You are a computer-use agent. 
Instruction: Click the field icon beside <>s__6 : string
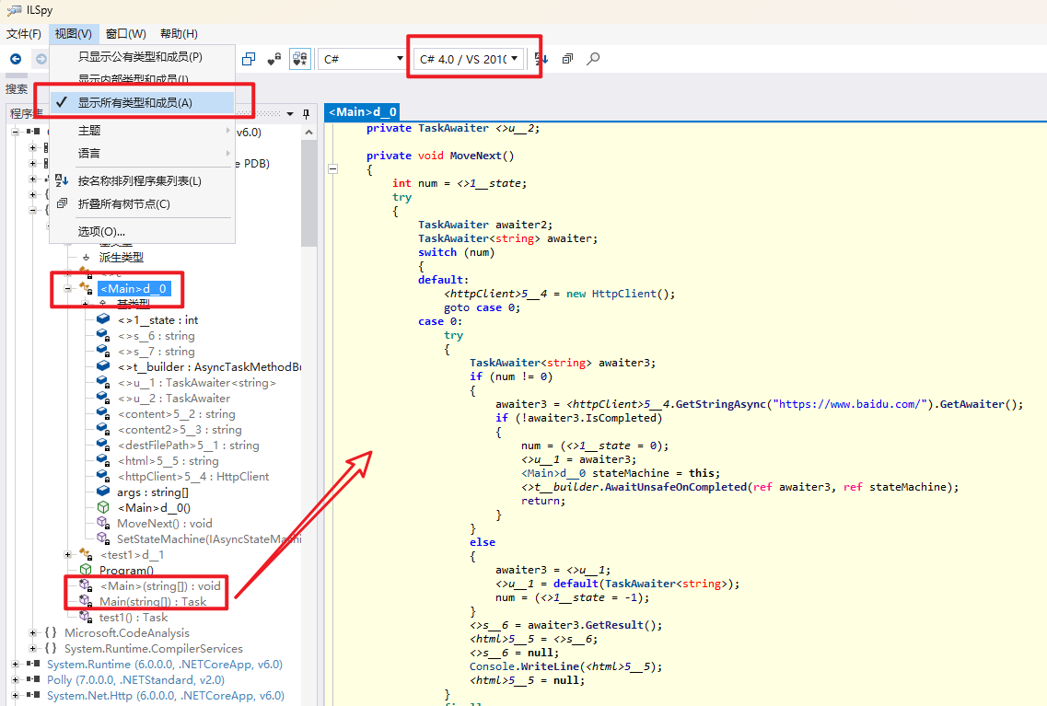(103, 336)
